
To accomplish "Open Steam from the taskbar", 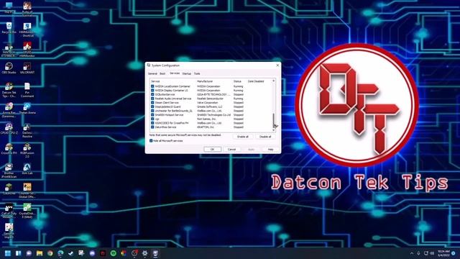I will click(x=71, y=253).
